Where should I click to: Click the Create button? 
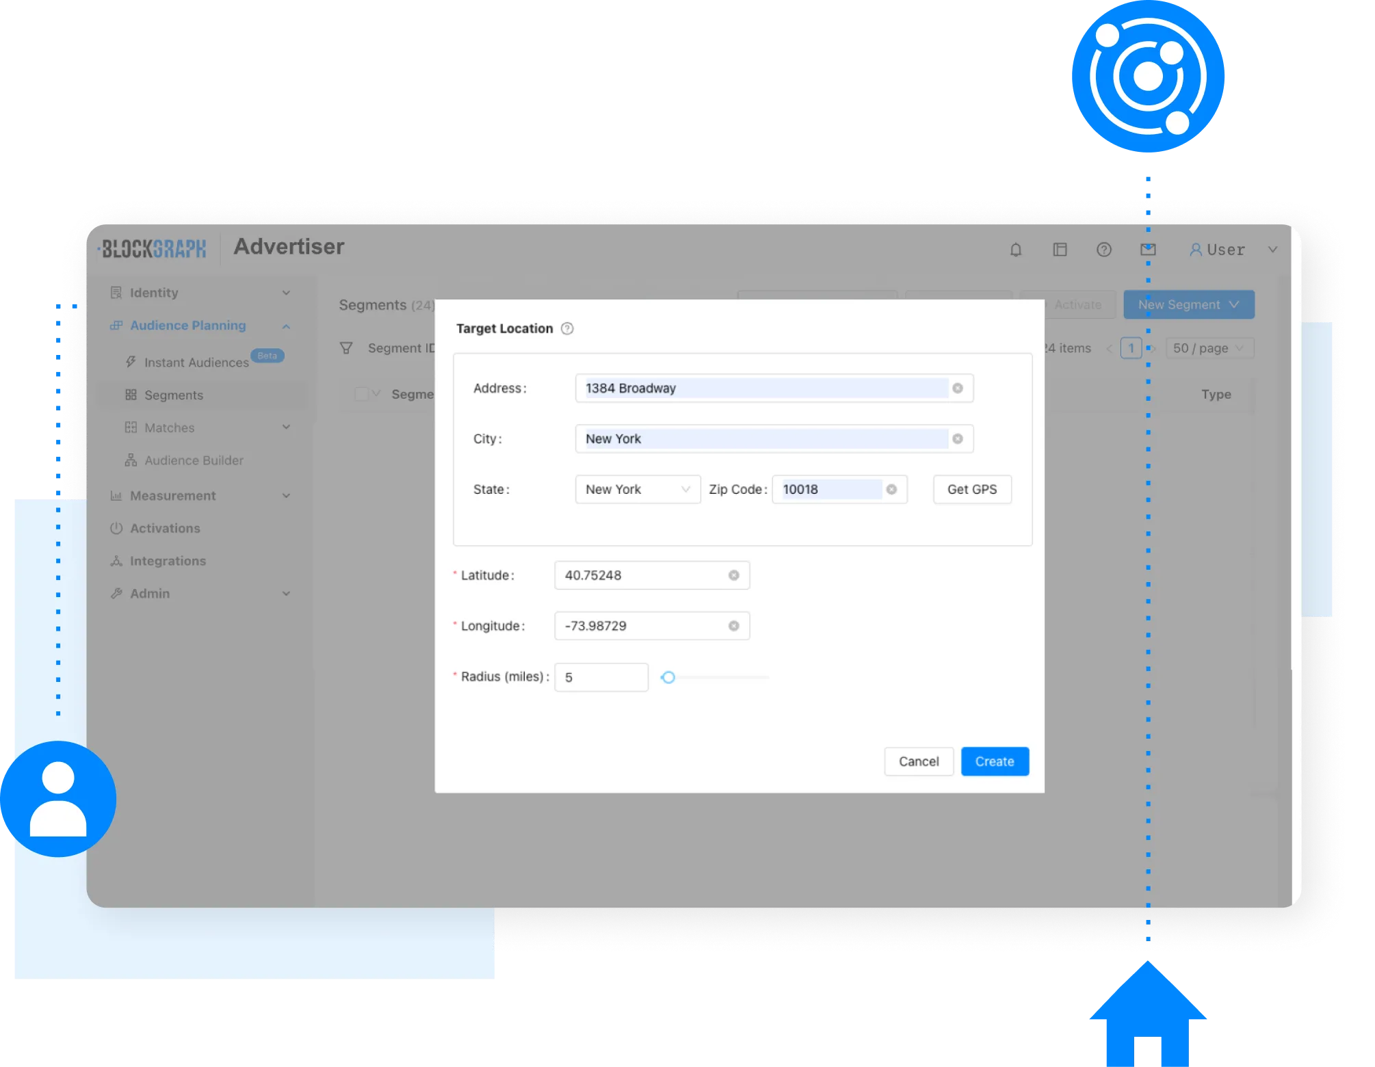tap(994, 761)
